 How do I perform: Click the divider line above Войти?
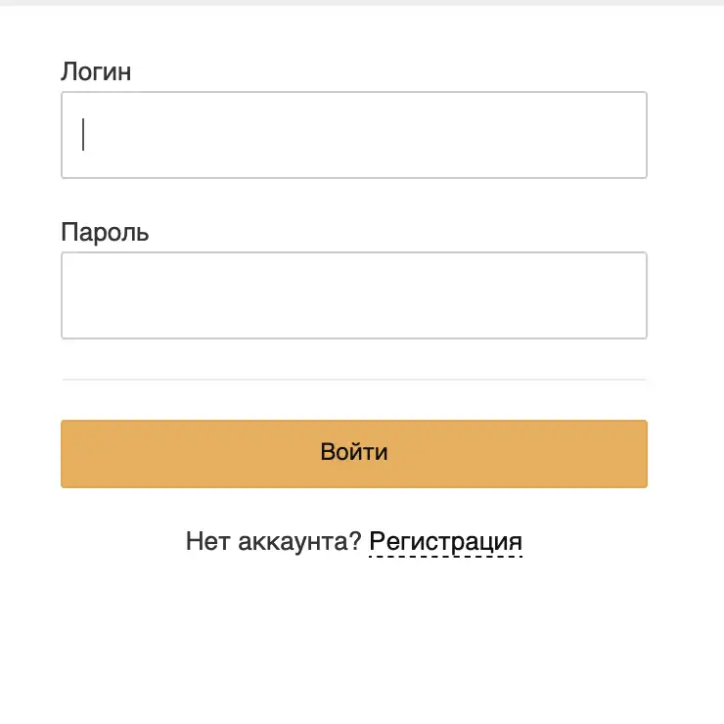coord(353,379)
